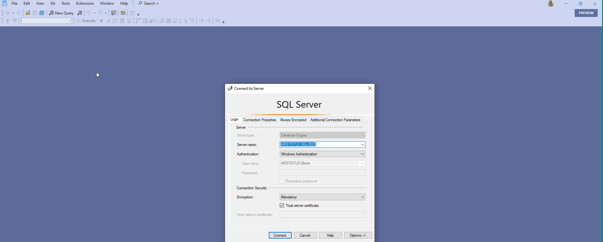Image resolution: width=603 pixels, height=242 pixels.
Task: Click the Display Estimated Execution Plan icon
Action: coord(115,21)
